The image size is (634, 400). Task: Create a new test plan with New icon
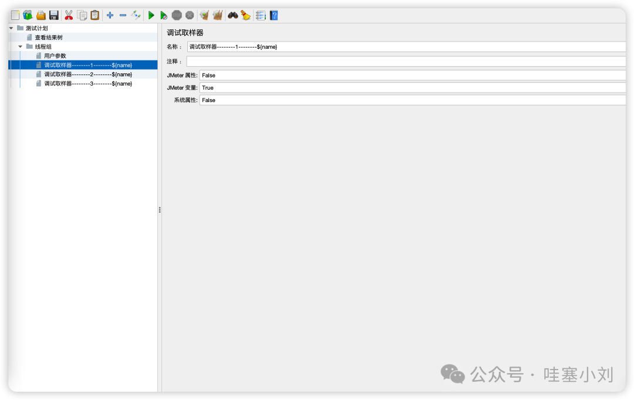pyautogui.click(x=15, y=15)
